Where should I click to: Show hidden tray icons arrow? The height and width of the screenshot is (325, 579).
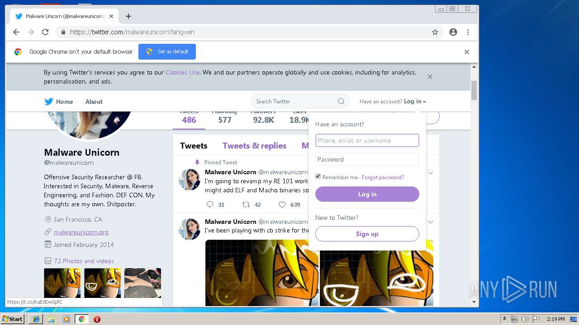click(504, 319)
